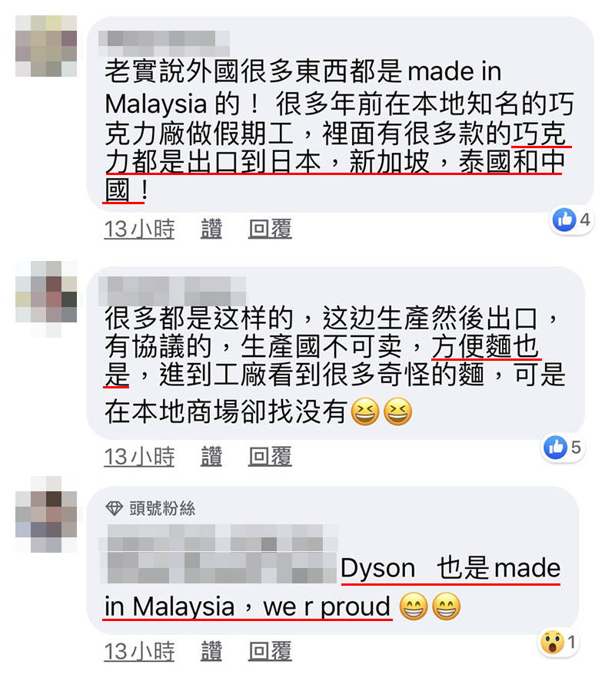Click the 13小時 timestamp under first comment
Viewport: 615px width, 674px height.
pos(139,229)
